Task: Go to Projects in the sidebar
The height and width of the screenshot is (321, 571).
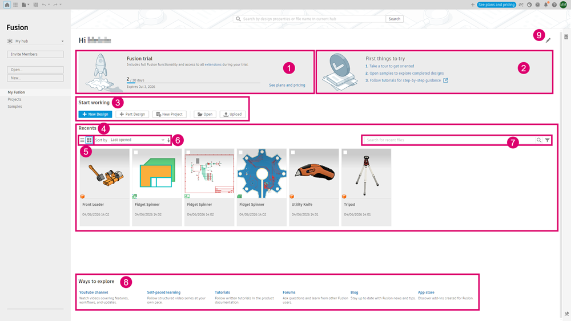Action: pos(15,99)
